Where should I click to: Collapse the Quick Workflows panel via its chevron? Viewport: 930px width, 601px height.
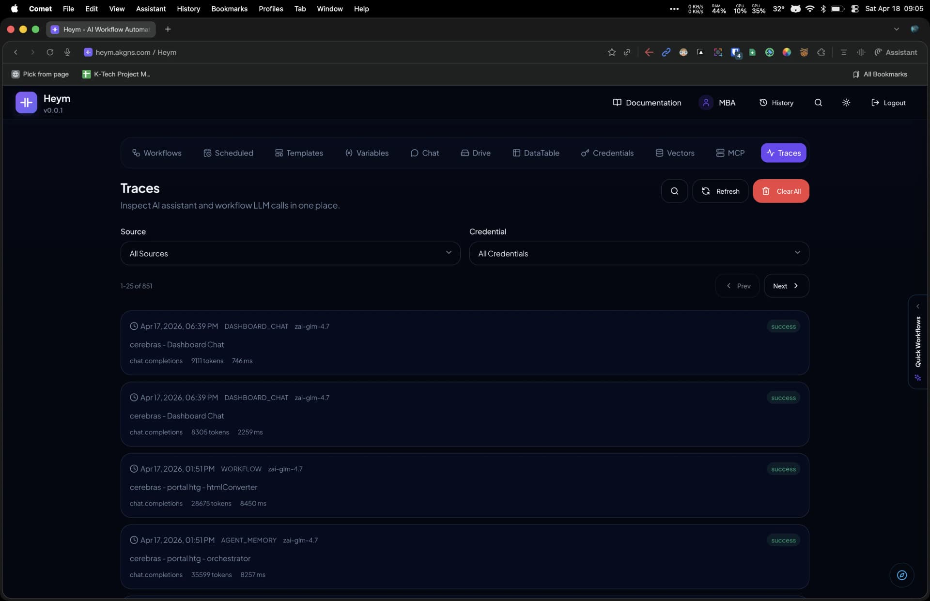(918, 306)
